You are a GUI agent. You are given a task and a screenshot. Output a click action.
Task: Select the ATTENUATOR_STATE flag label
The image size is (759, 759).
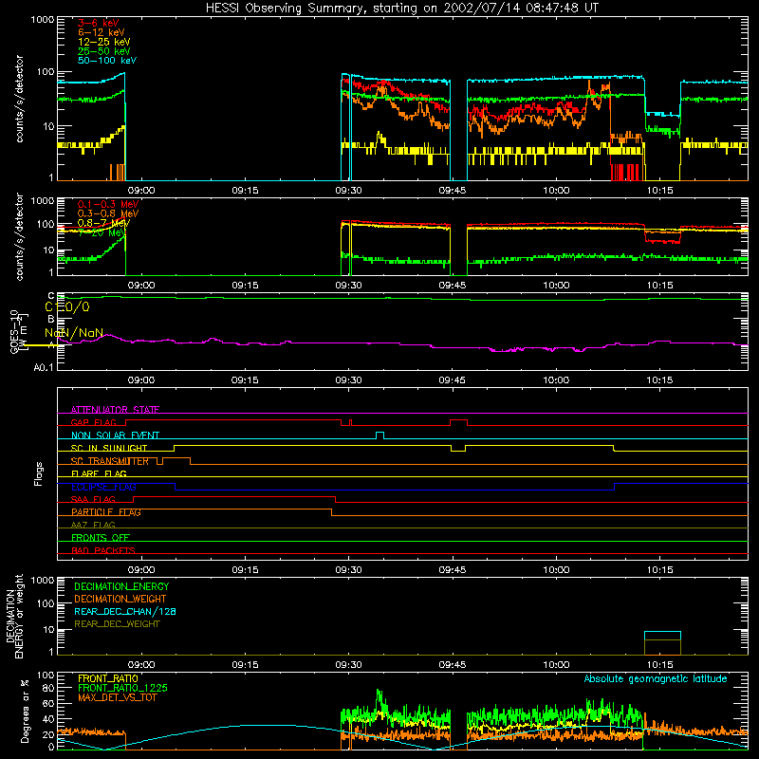tap(115, 410)
